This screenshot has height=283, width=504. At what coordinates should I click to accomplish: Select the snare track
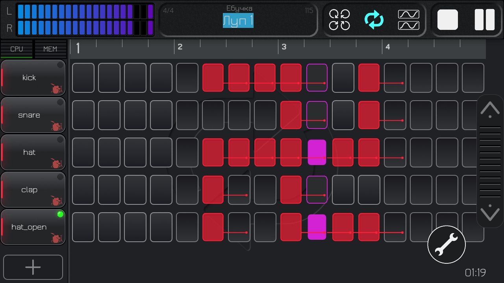[33, 115]
